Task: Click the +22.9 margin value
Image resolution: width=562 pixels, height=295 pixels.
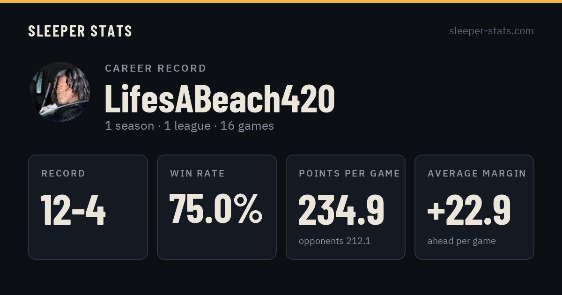Action: point(469,209)
